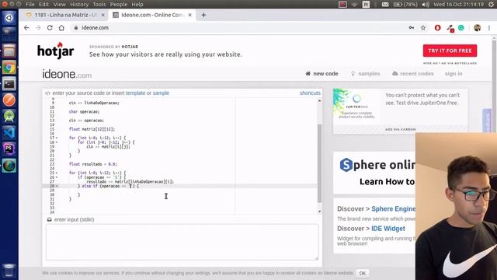
Task: Open the power session menu icon
Action: tap(492, 5)
